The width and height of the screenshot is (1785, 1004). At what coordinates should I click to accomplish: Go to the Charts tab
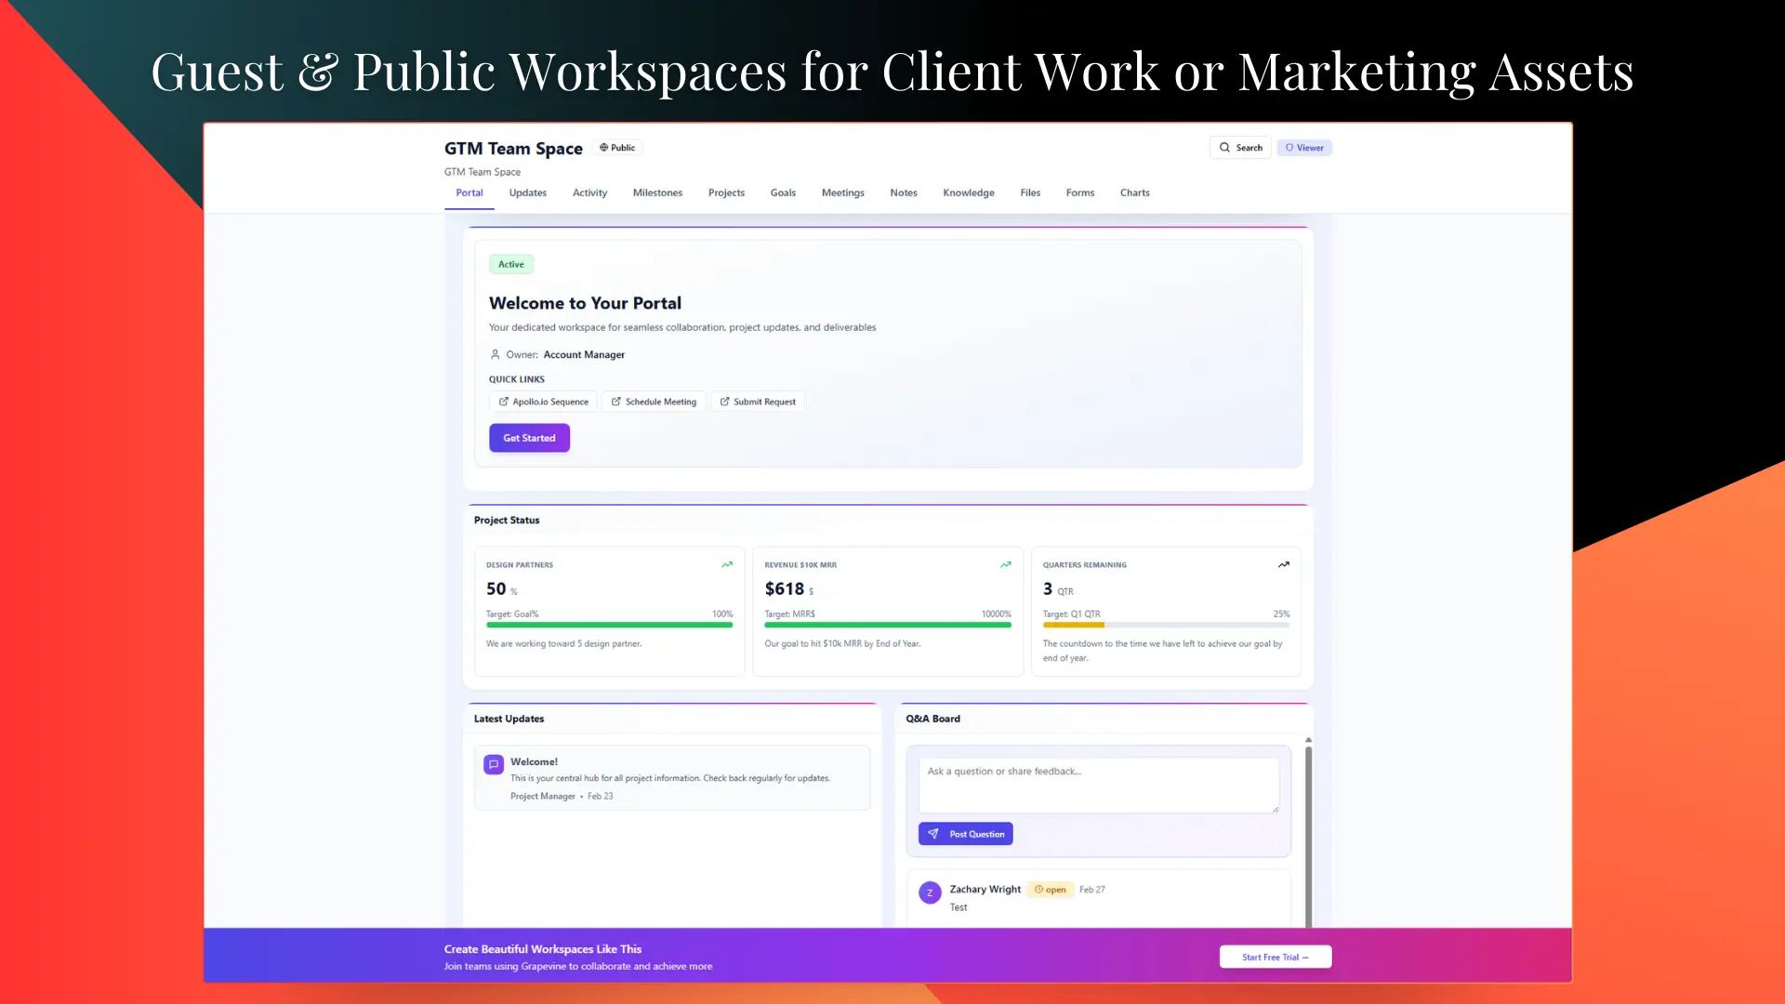[1134, 193]
